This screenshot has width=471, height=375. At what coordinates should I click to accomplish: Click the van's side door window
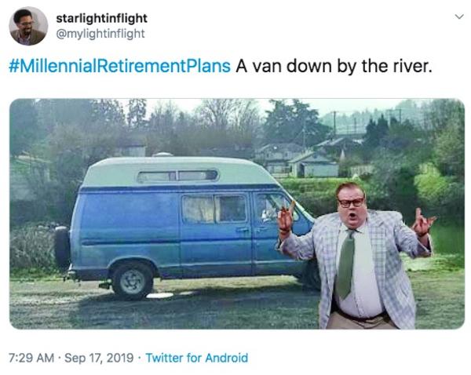[214, 209]
